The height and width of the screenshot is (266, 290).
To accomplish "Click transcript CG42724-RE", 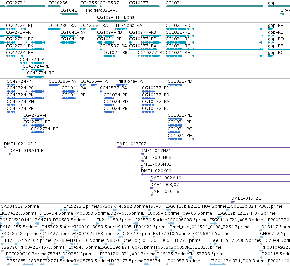I will coord(36,66).
